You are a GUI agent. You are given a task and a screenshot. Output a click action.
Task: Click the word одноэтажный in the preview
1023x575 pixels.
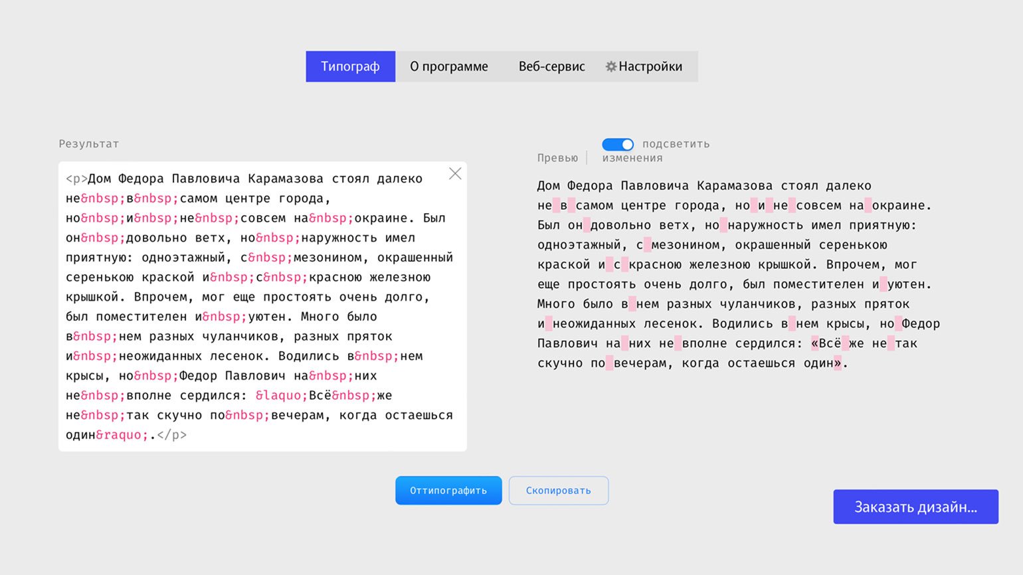point(579,245)
